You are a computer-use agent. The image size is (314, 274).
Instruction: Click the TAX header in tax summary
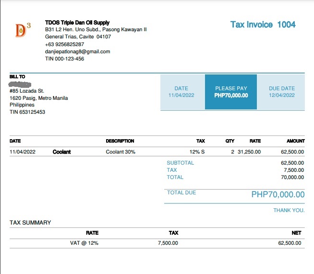[173, 233]
